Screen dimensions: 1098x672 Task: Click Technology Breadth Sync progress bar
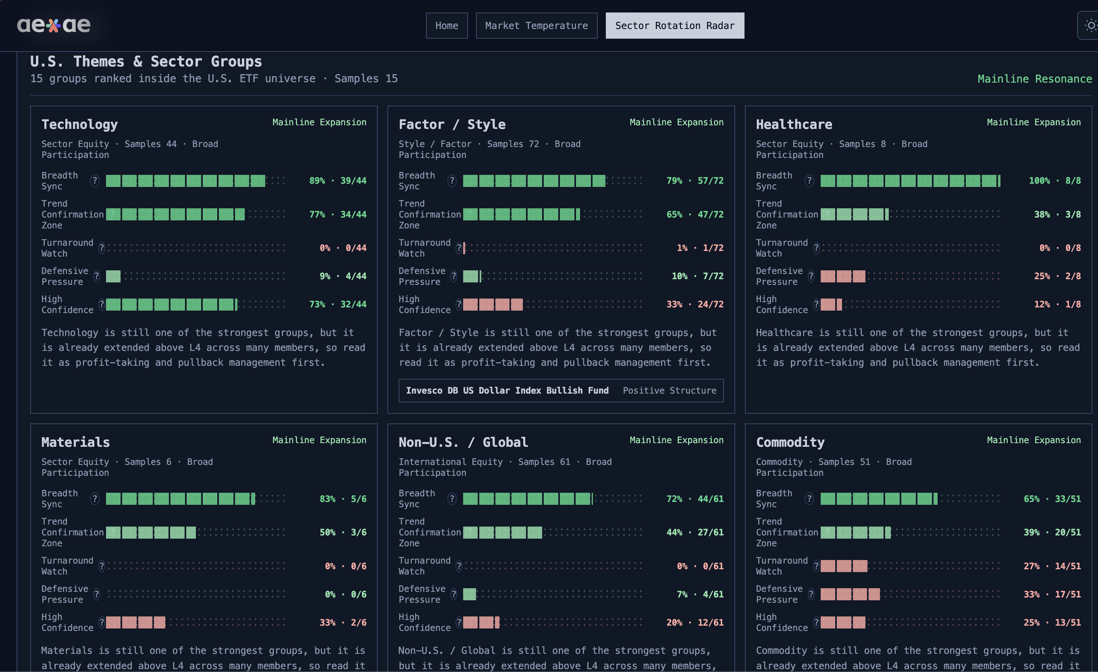(195, 181)
